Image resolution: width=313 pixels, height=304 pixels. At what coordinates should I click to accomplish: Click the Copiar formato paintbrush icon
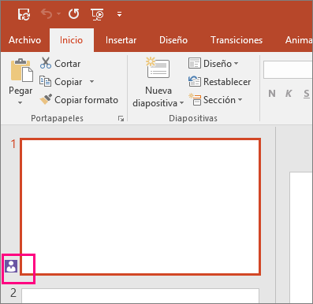pyautogui.click(x=46, y=99)
